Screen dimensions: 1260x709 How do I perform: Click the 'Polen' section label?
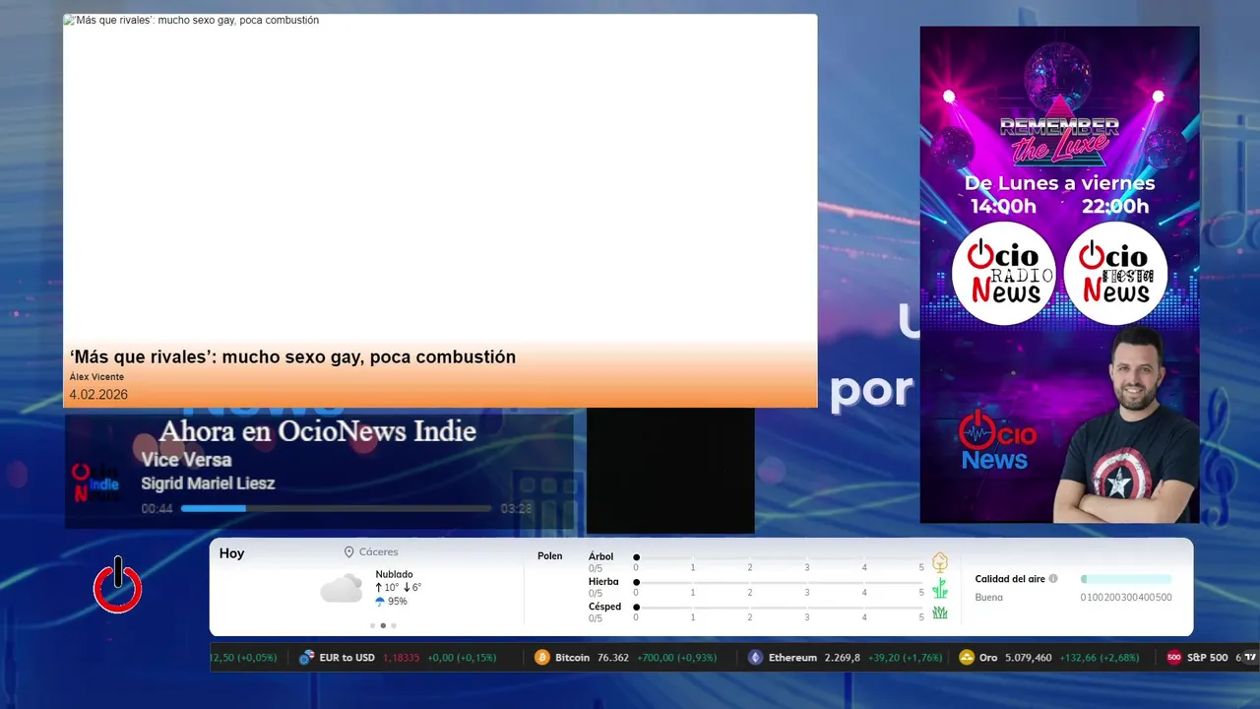(550, 556)
